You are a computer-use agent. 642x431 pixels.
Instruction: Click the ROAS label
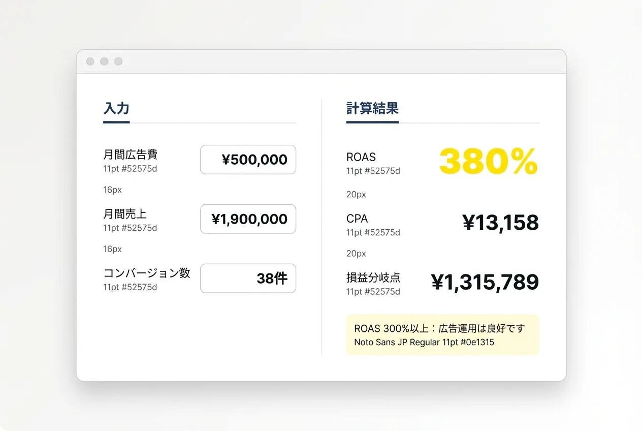point(361,157)
